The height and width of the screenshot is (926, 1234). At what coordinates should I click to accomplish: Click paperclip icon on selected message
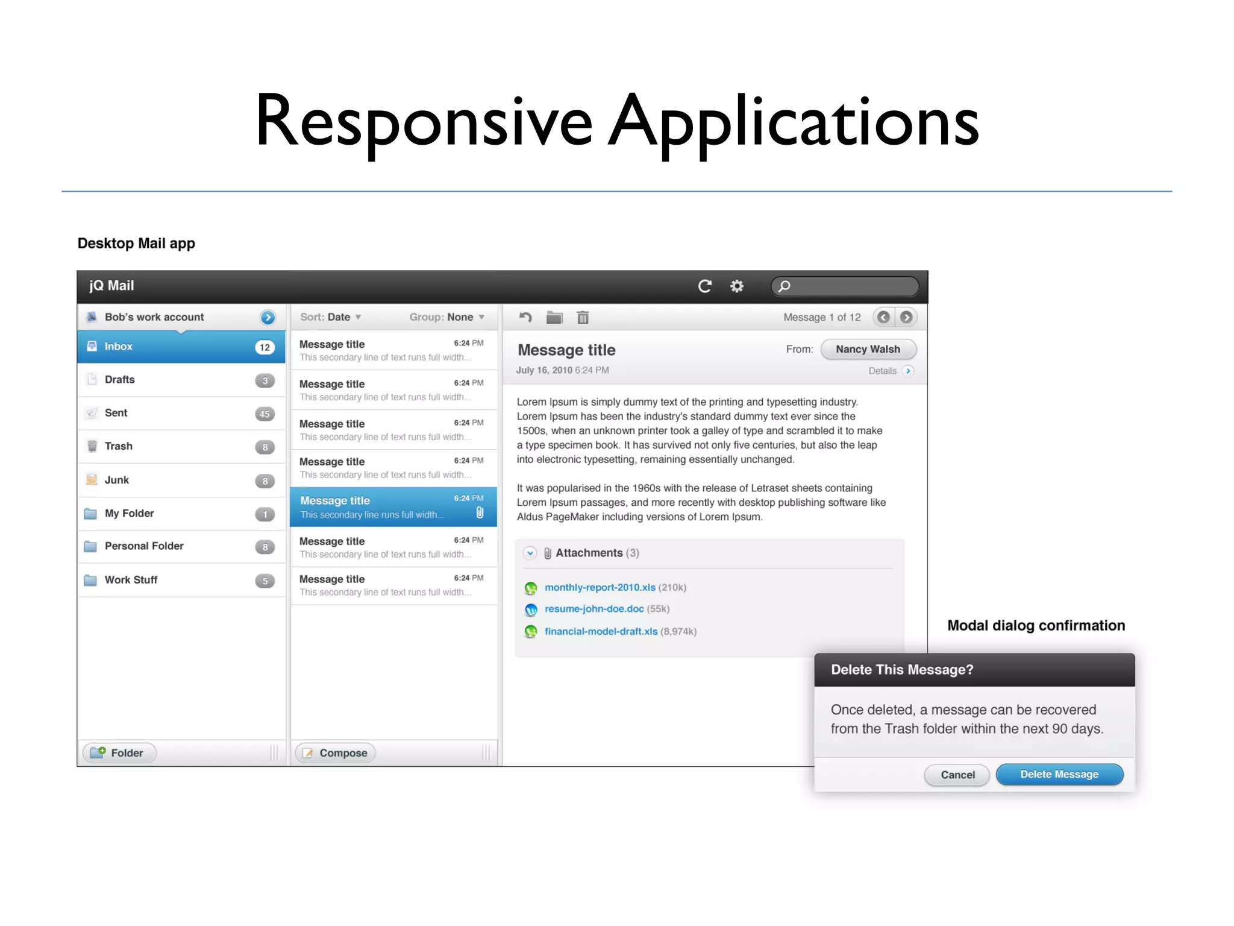click(480, 513)
